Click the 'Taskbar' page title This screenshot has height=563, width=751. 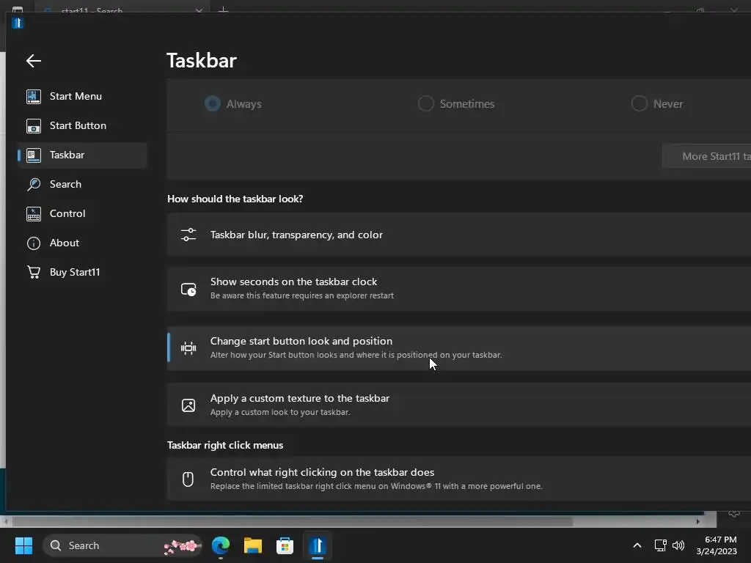(x=202, y=61)
